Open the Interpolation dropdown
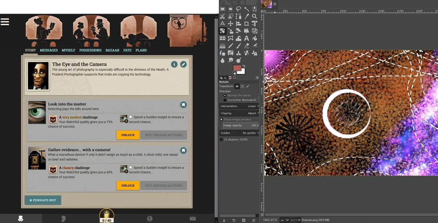The width and height of the screenshot is (438, 223). (239, 106)
